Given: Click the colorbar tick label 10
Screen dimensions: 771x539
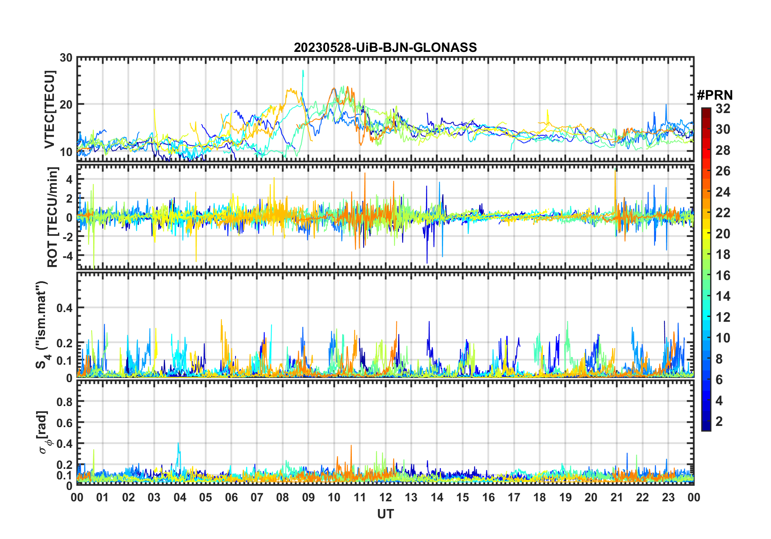Looking at the screenshot, I should [723, 338].
